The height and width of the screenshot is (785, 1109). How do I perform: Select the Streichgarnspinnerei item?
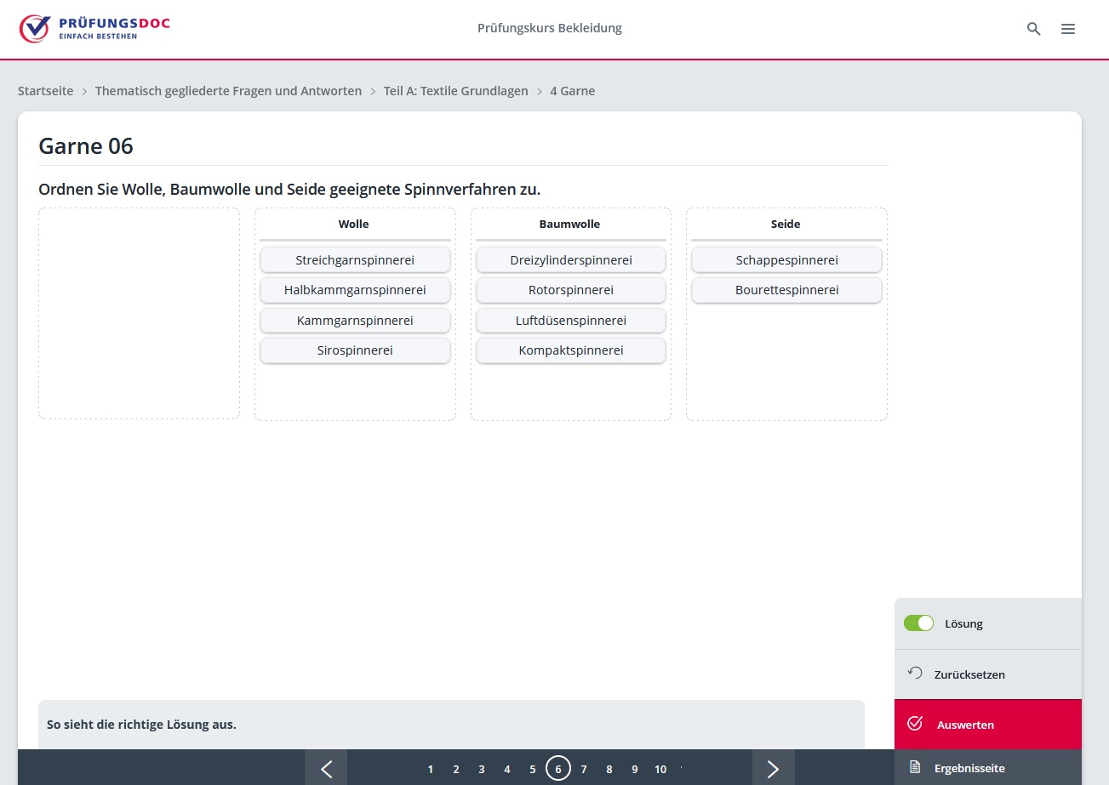click(355, 260)
